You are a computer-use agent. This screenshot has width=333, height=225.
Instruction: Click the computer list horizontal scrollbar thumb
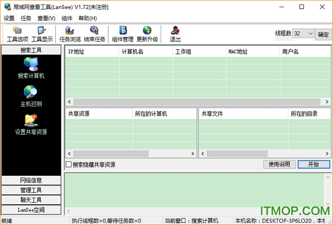(x=197, y=102)
